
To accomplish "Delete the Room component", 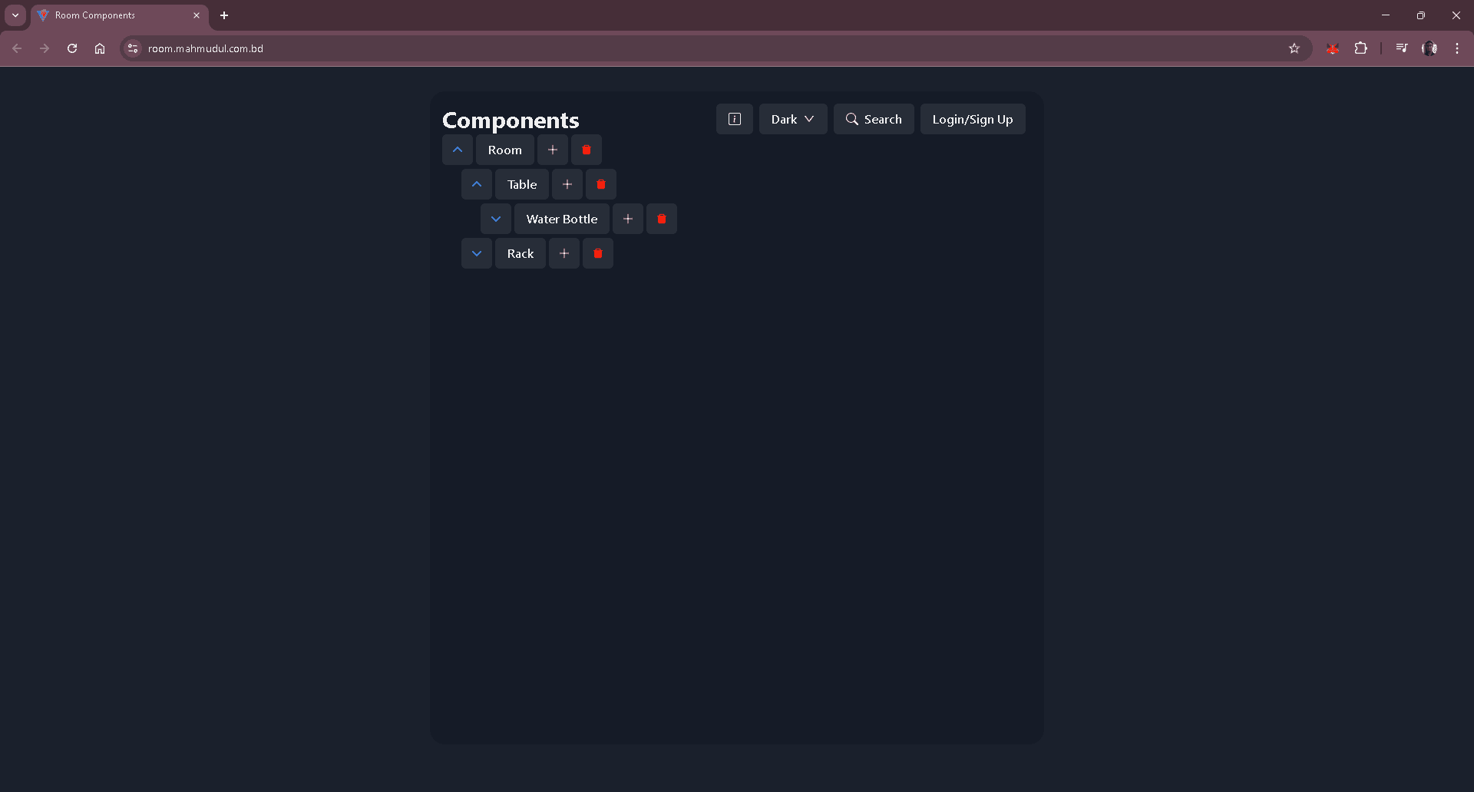I will 587,150.
